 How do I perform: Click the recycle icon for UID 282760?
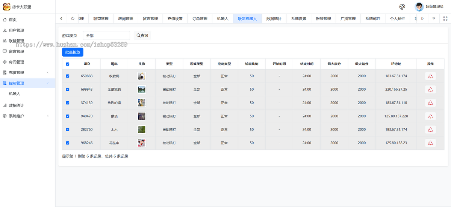pos(430,130)
